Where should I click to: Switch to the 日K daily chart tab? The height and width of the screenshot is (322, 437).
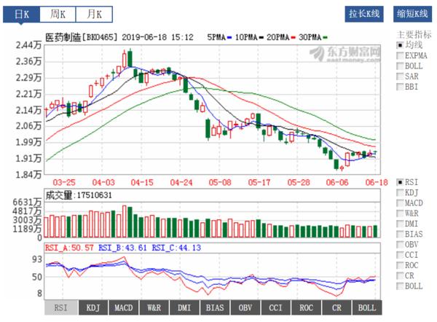pos(21,14)
